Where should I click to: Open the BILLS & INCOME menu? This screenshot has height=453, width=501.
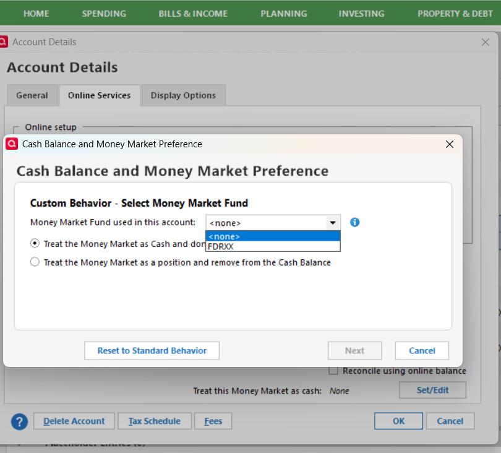click(193, 14)
